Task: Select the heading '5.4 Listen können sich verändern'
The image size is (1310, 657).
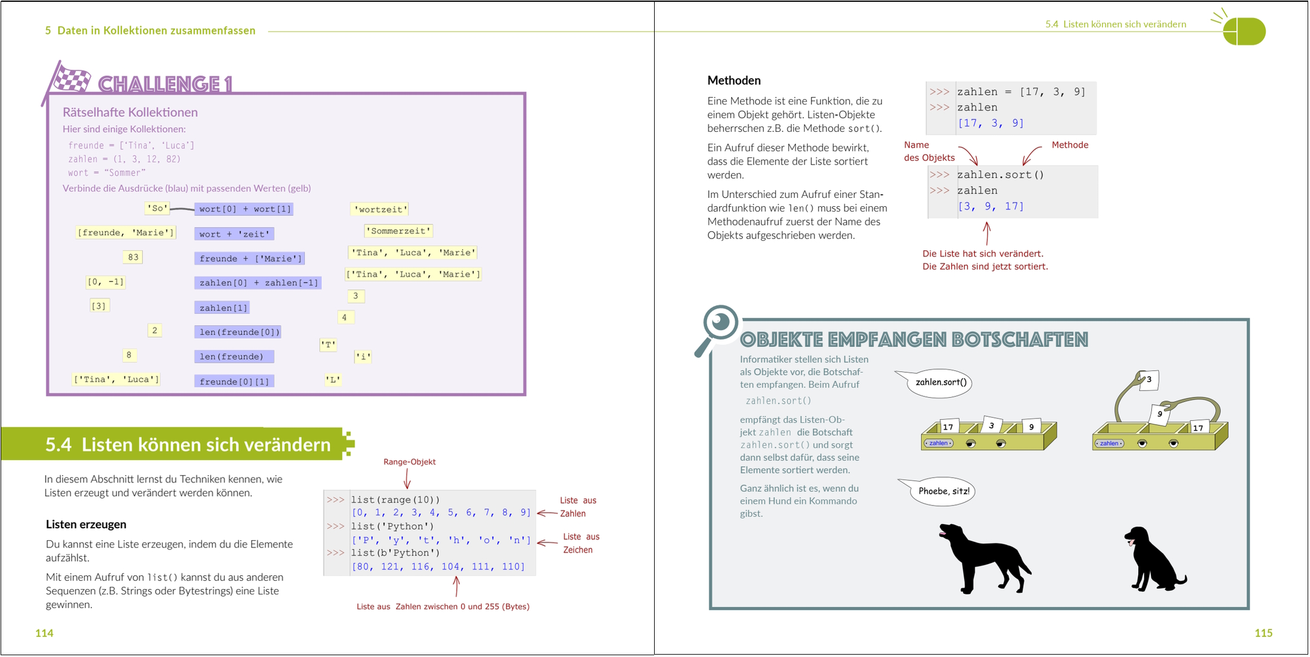Action: 188,444
